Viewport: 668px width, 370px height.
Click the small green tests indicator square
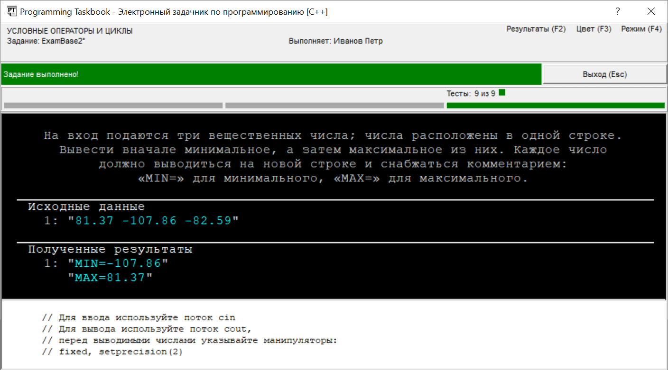502,93
